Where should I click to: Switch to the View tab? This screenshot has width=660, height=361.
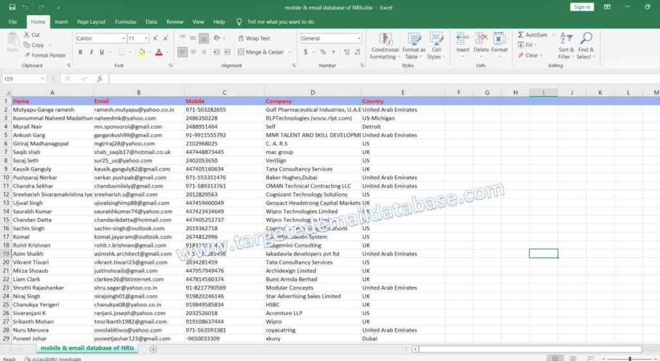click(199, 22)
